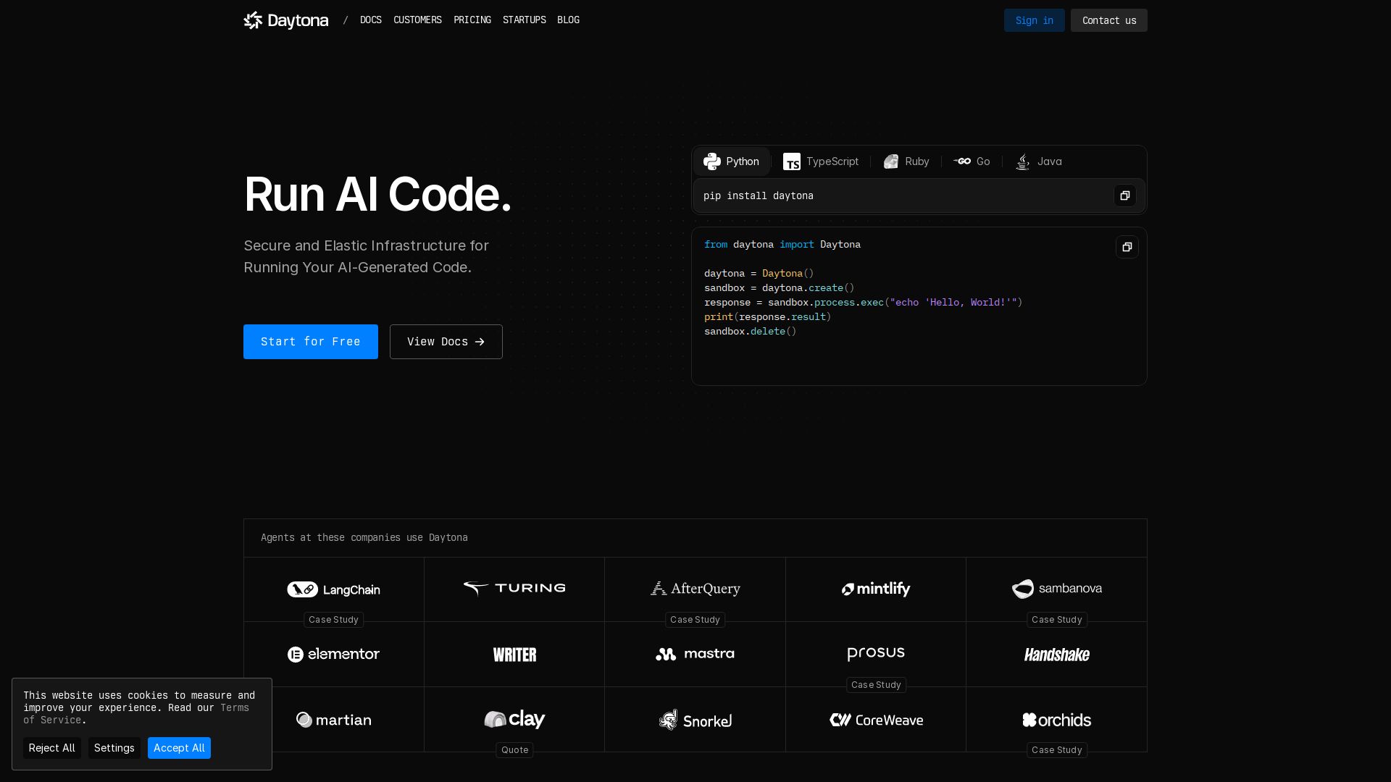Reject all cookies
This screenshot has width=1391, height=782.
tap(52, 748)
